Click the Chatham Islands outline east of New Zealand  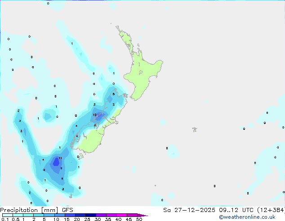(195, 129)
